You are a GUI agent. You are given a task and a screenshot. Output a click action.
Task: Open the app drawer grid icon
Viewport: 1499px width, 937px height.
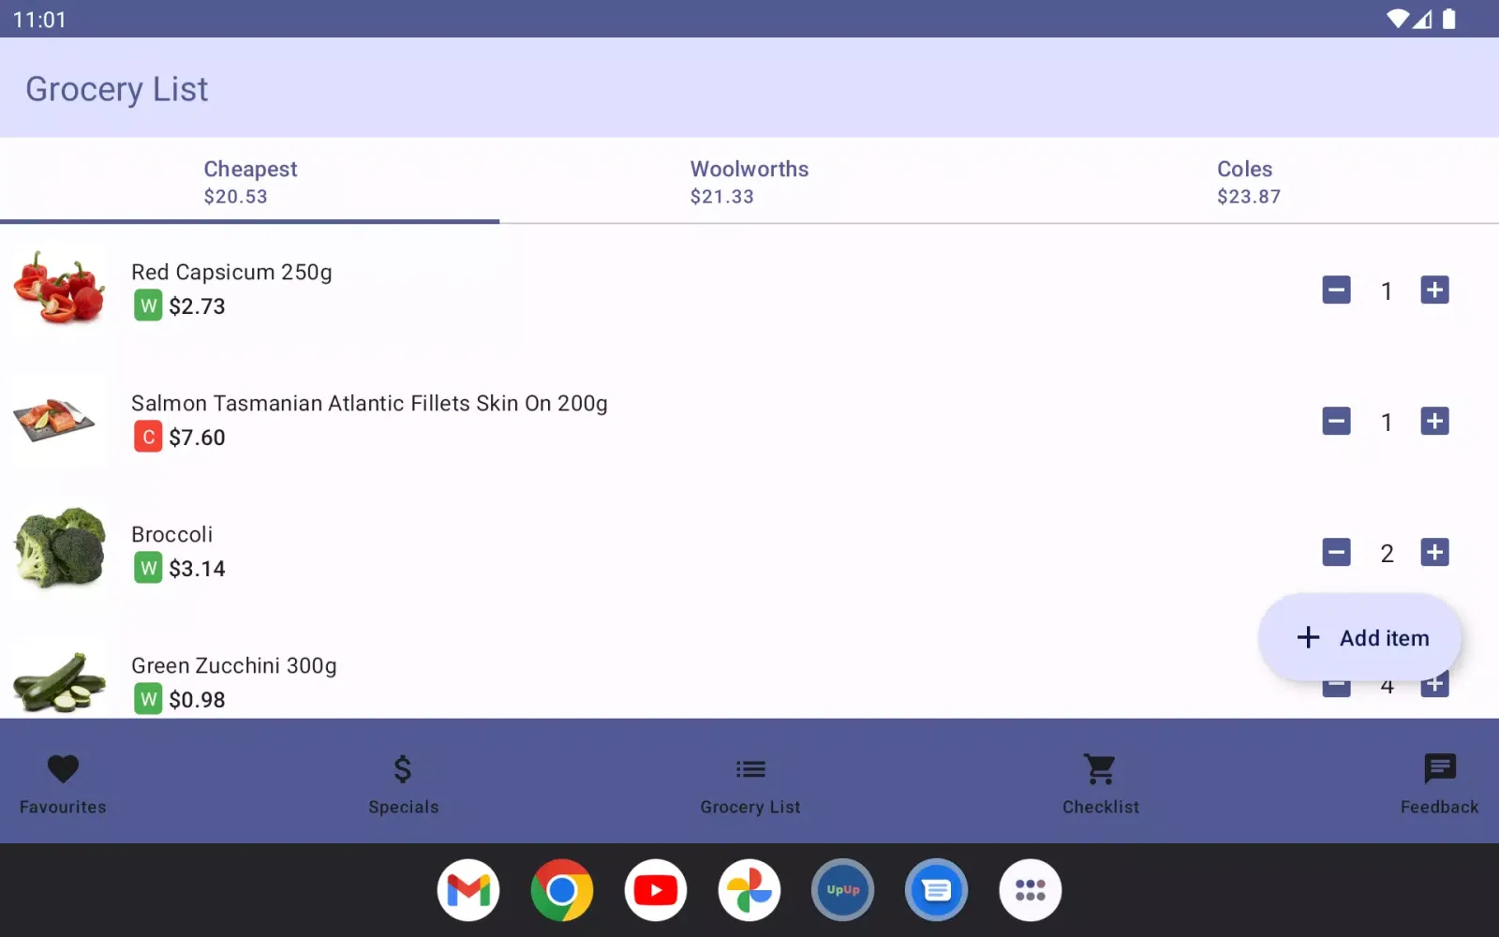1031,890
